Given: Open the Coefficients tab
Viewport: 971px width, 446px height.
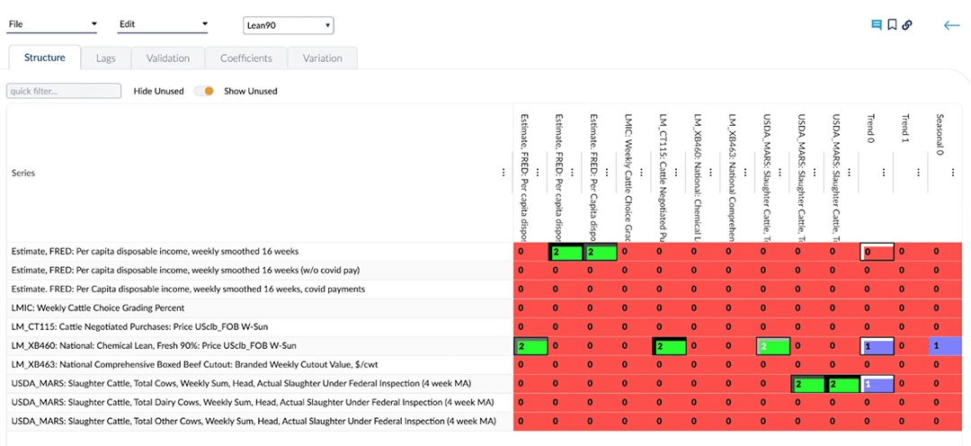Looking at the screenshot, I should click(x=246, y=58).
